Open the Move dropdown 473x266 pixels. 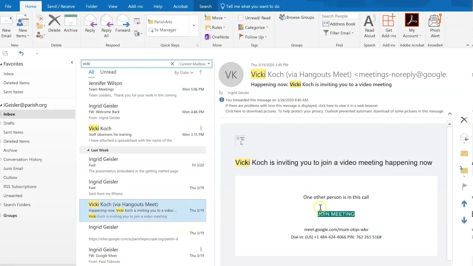215,18
